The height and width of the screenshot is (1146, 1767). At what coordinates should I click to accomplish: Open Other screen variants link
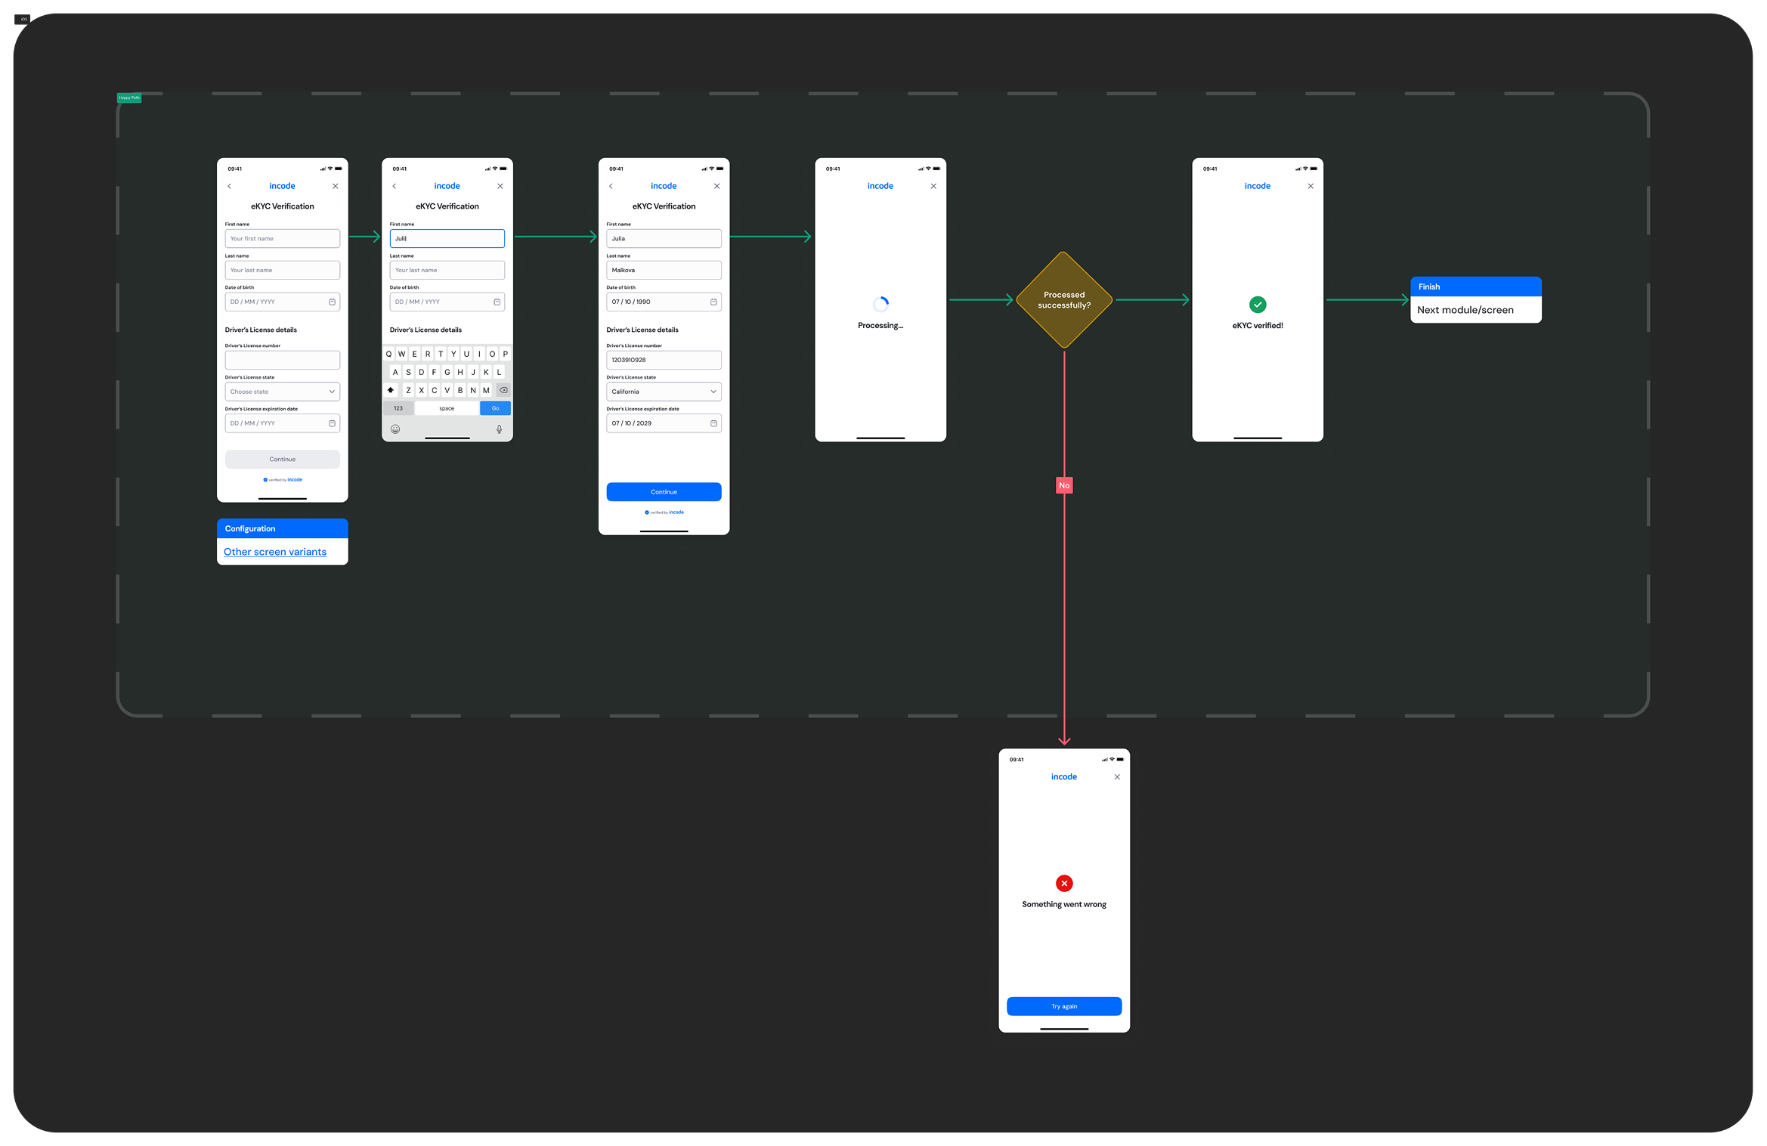tap(275, 552)
